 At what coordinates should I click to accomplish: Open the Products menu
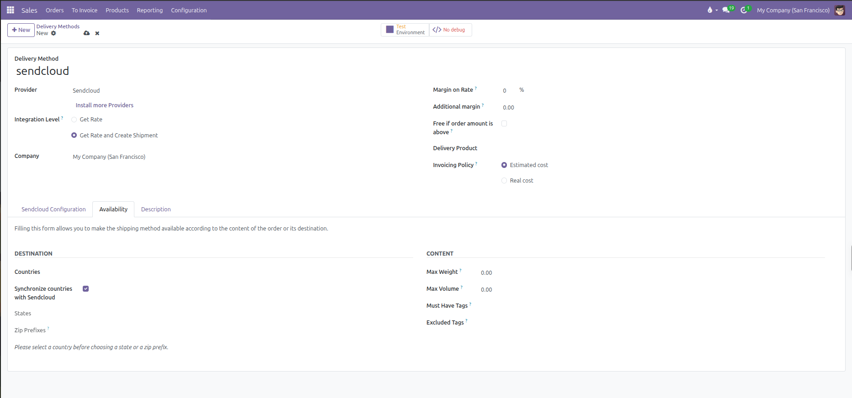click(117, 10)
